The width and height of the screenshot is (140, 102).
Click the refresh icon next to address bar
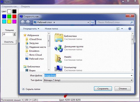92,22
